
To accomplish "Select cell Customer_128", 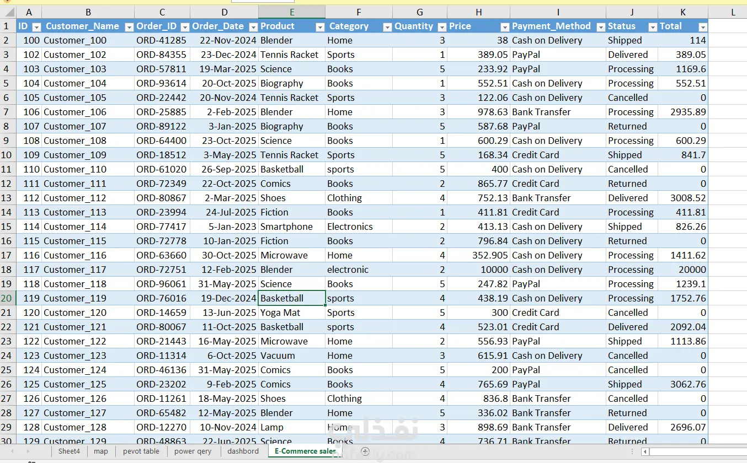I will (x=88, y=427).
